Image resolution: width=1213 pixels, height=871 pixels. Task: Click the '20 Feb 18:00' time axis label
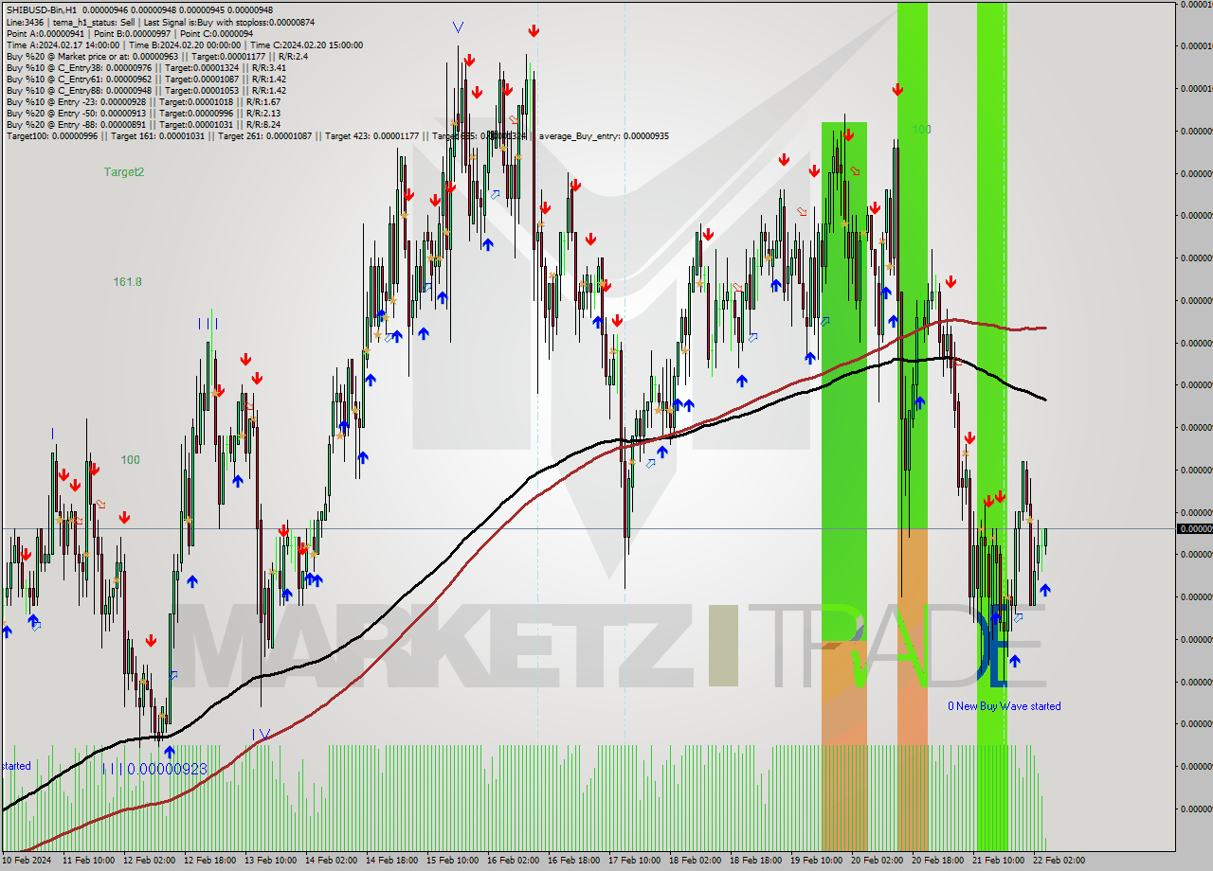click(938, 861)
